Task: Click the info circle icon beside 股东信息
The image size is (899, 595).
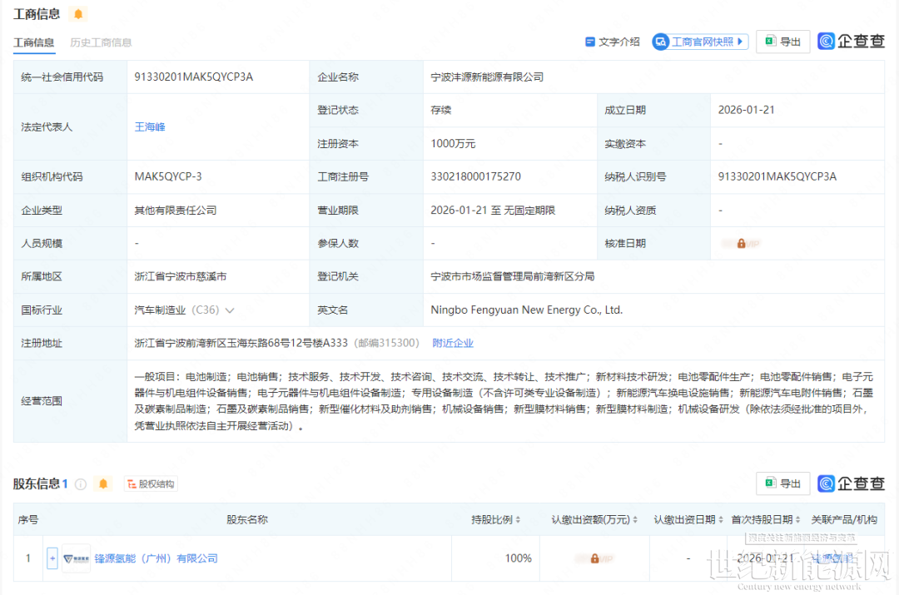Action: (x=81, y=483)
